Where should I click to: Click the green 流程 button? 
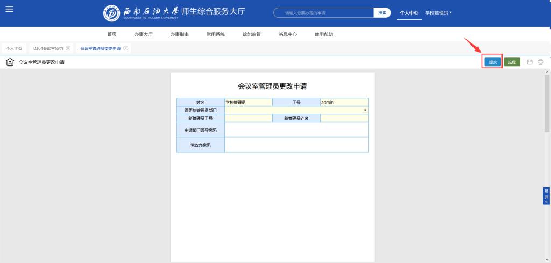[x=512, y=62]
